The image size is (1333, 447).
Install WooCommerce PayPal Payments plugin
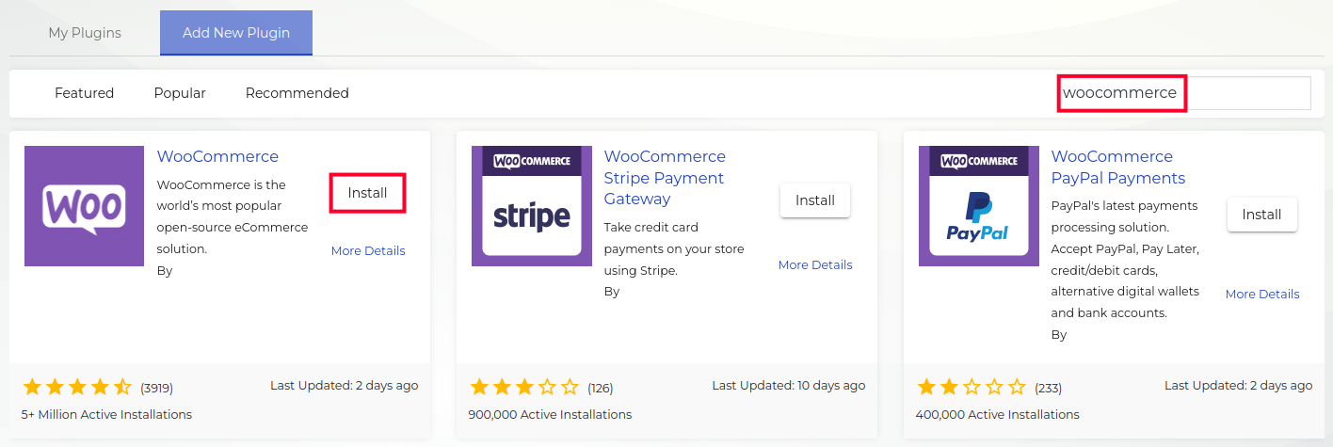tap(1261, 215)
